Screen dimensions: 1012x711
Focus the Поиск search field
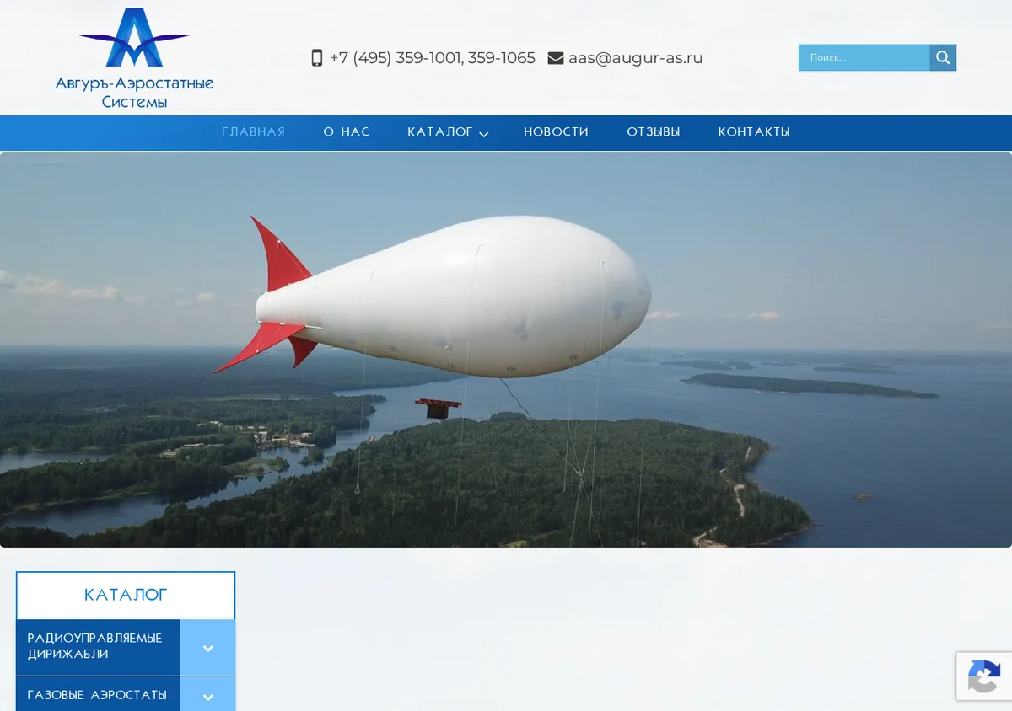(x=864, y=57)
